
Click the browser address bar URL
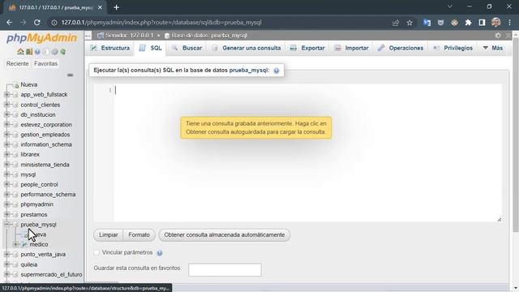point(161,23)
